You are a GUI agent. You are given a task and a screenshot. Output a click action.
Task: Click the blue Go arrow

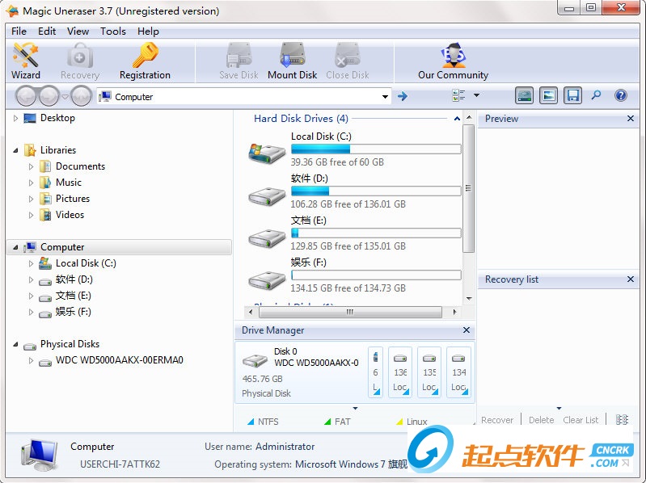coord(403,96)
